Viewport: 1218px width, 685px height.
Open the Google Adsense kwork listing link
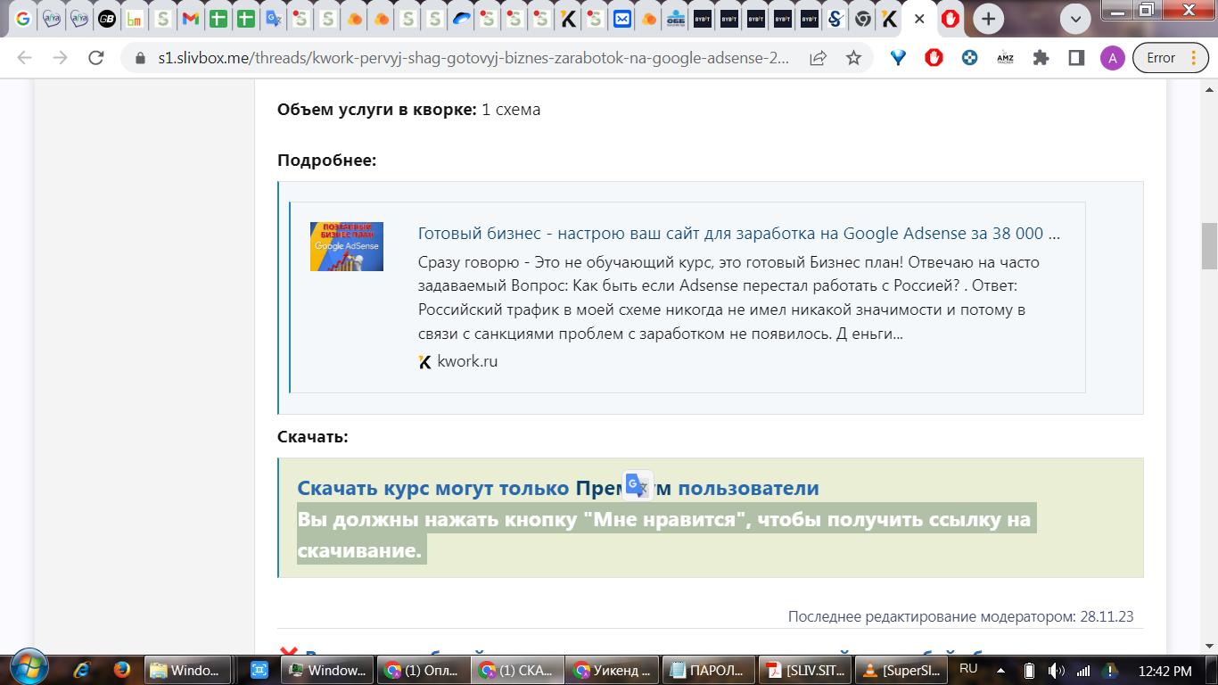[738, 234]
